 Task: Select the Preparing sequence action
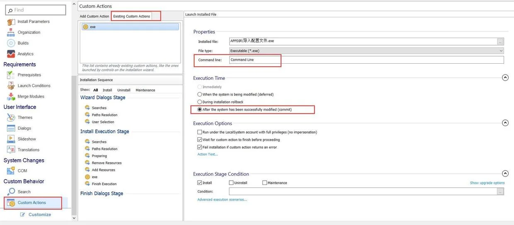pos(99,156)
